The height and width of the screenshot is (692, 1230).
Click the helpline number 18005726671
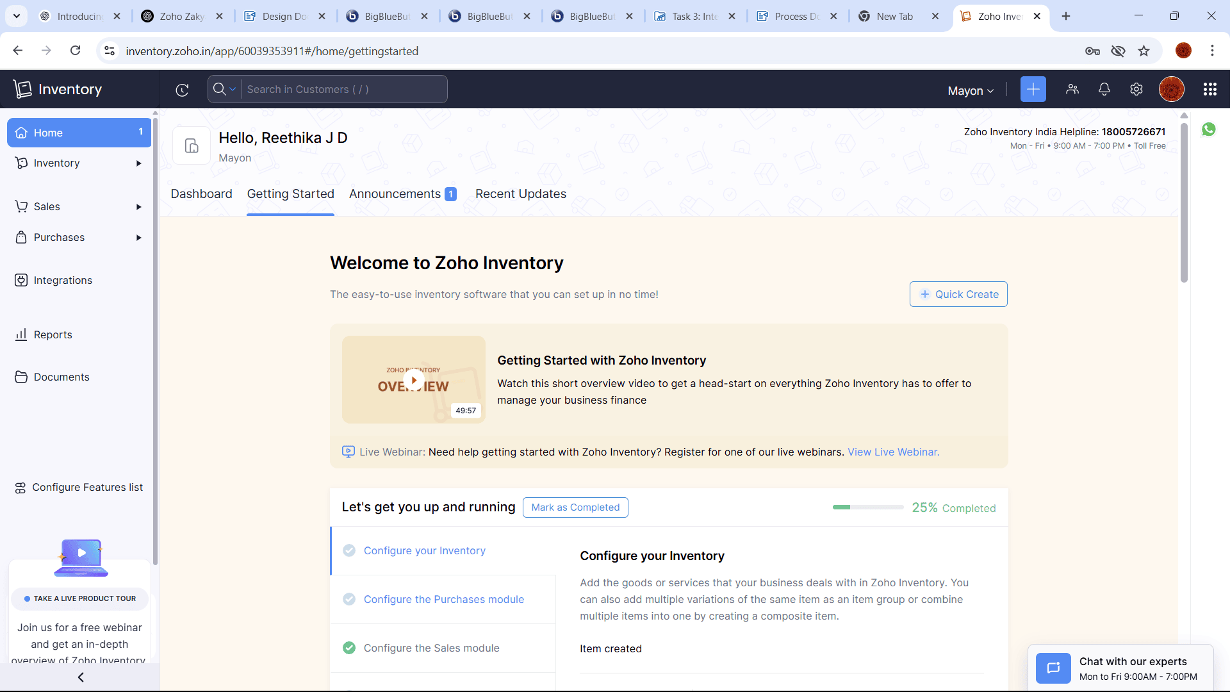click(x=1133, y=132)
